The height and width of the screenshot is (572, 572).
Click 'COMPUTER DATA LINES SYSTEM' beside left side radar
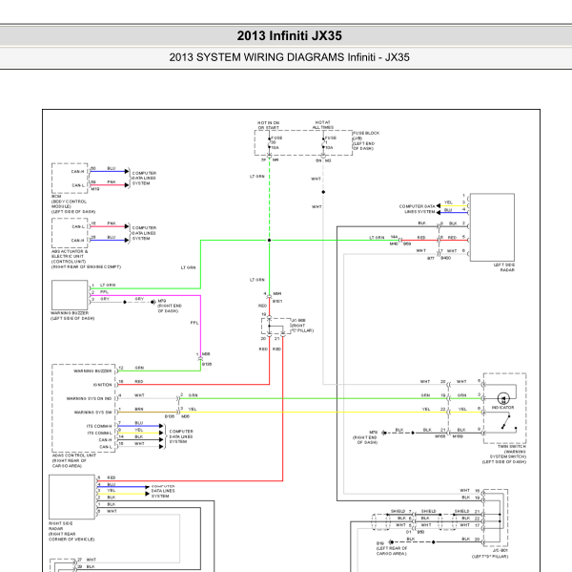click(417, 209)
